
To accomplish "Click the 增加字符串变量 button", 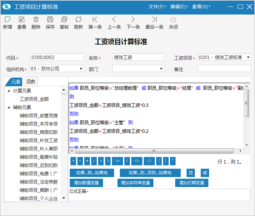I will 135,183.
